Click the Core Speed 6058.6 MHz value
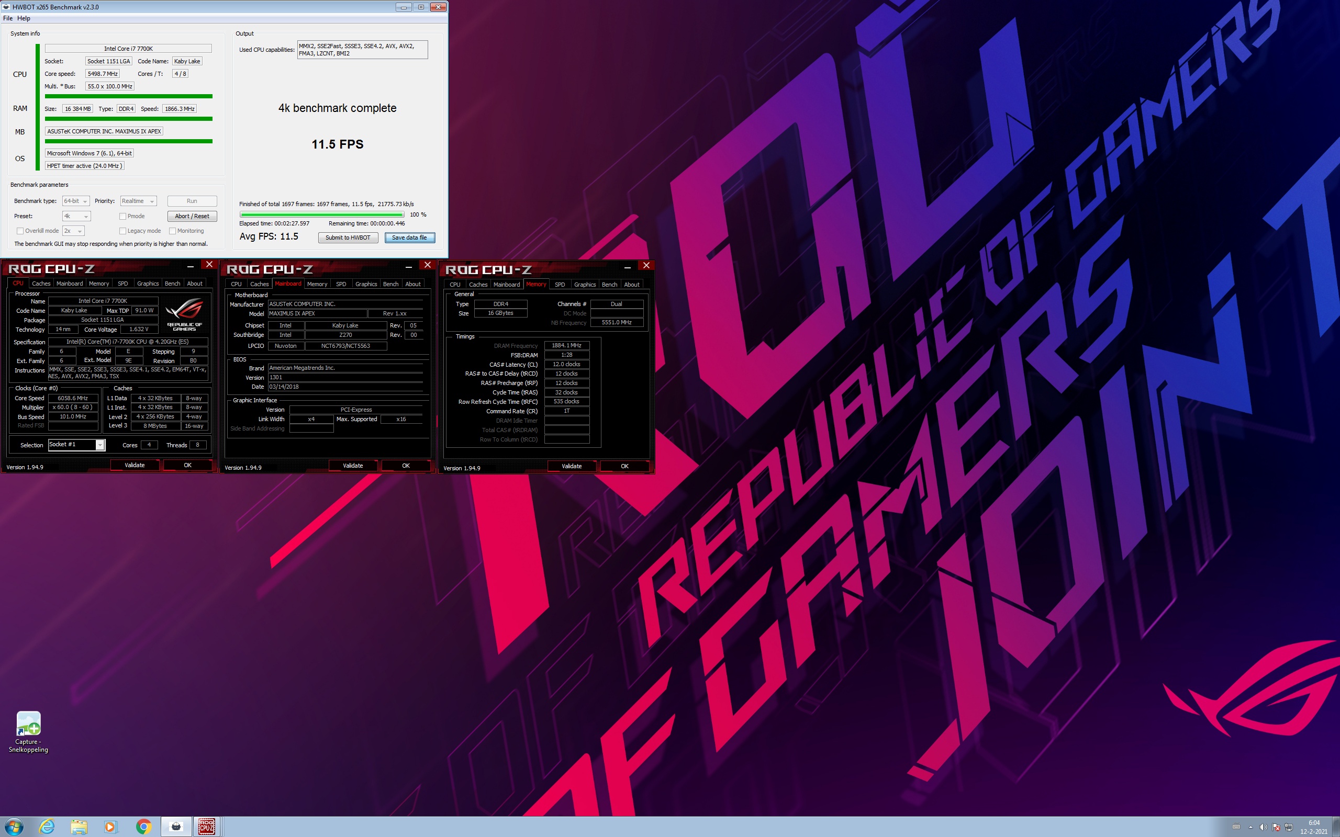The width and height of the screenshot is (1340, 837). 73,398
